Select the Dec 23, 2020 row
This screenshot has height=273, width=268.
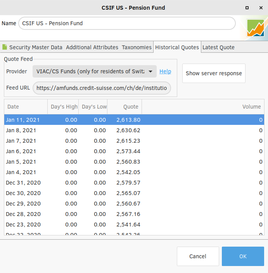tap(134, 224)
